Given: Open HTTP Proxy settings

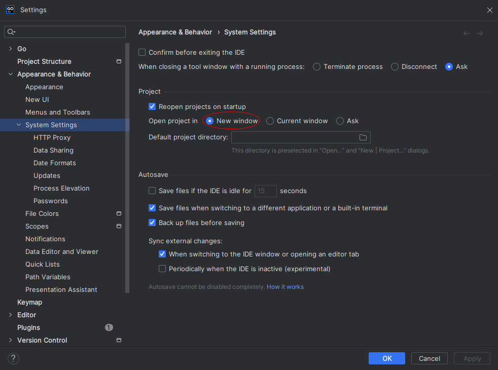Looking at the screenshot, I should click(x=52, y=137).
